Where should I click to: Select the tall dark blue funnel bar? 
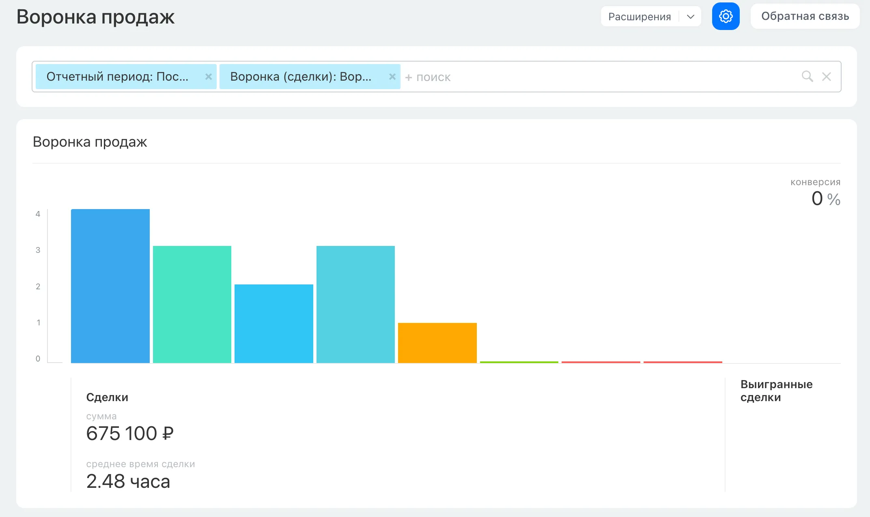click(x=110, y=286)
